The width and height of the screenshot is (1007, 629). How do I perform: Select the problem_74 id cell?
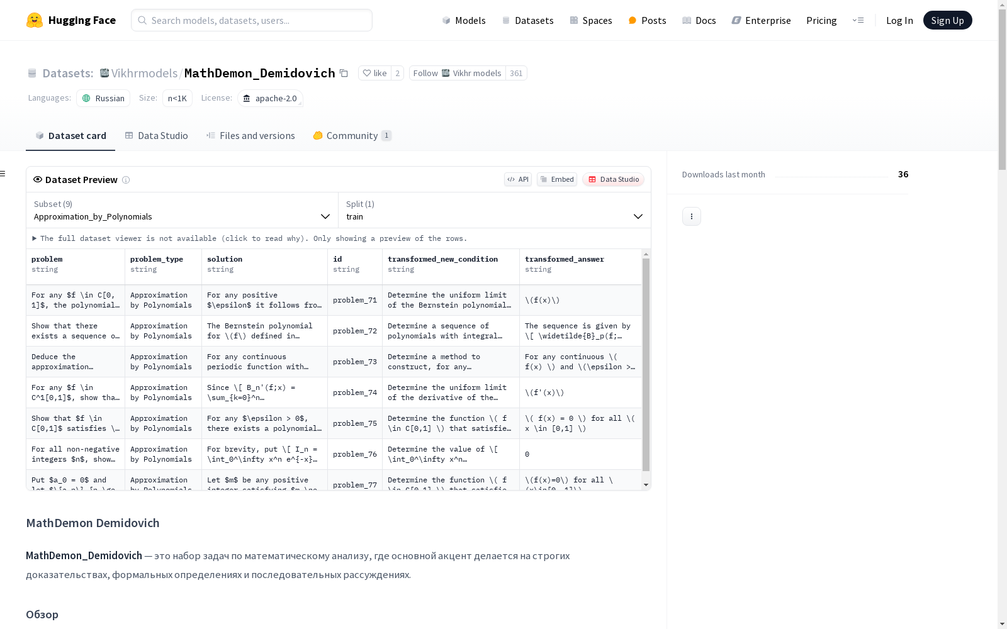355,392
